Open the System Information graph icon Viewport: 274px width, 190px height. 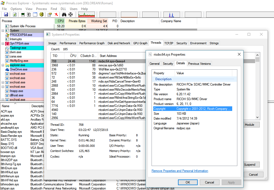23,15
